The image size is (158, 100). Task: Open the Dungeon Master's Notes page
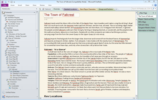tap(147, 28)
